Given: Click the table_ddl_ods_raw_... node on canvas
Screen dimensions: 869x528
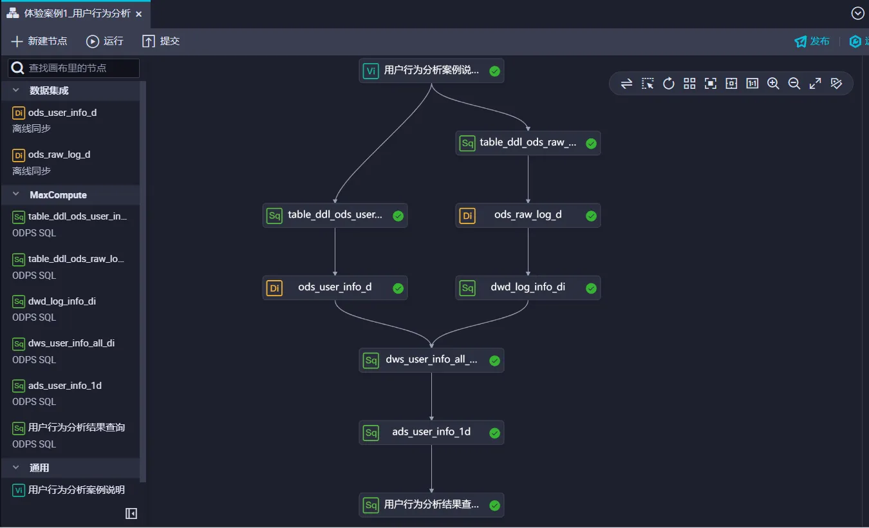Looking at the screenshot, I should 528,143.
